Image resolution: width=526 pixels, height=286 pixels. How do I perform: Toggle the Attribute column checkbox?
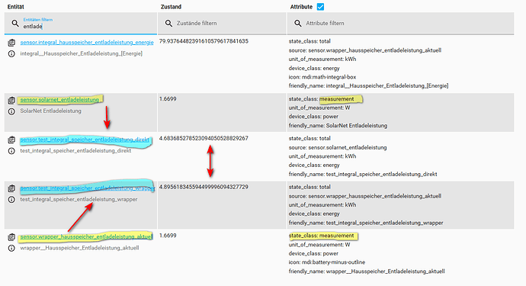(x=320, y=7)
